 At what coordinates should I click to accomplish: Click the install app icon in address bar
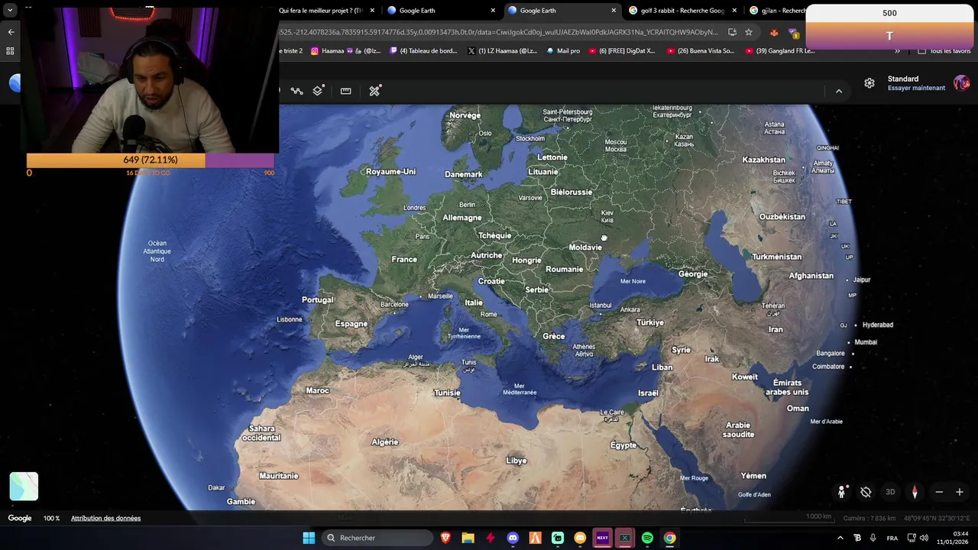click(732, 32)
